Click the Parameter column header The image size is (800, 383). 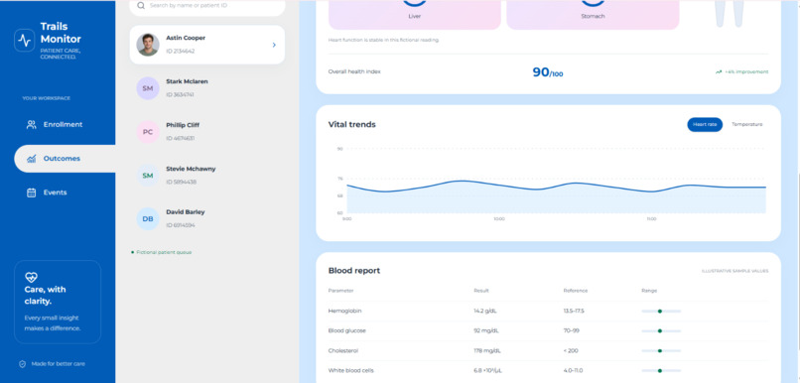pyautogui.click(x=340, y=291)
